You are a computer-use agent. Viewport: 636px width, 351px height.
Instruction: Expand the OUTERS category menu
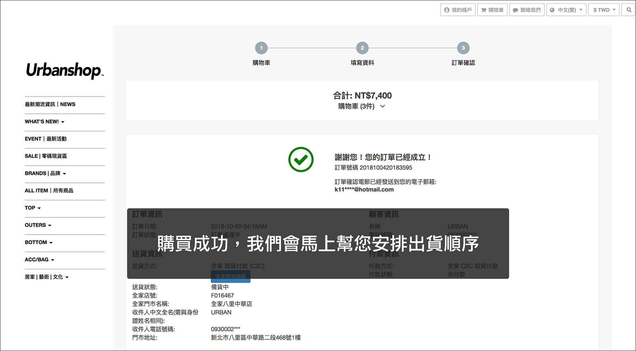point(38,225)
